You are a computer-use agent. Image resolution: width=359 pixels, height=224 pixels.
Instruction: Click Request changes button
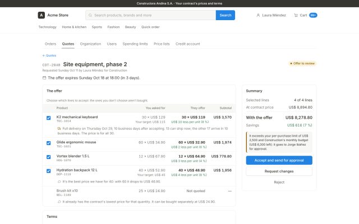[279, 171]
